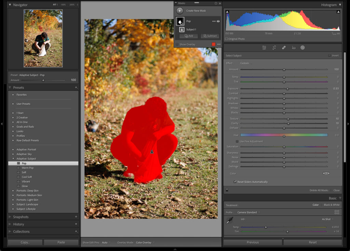The height and width of the screenshot is (251, 350).
Task: Open the Overlay Mode dropdown
Action: click(145, 242)
